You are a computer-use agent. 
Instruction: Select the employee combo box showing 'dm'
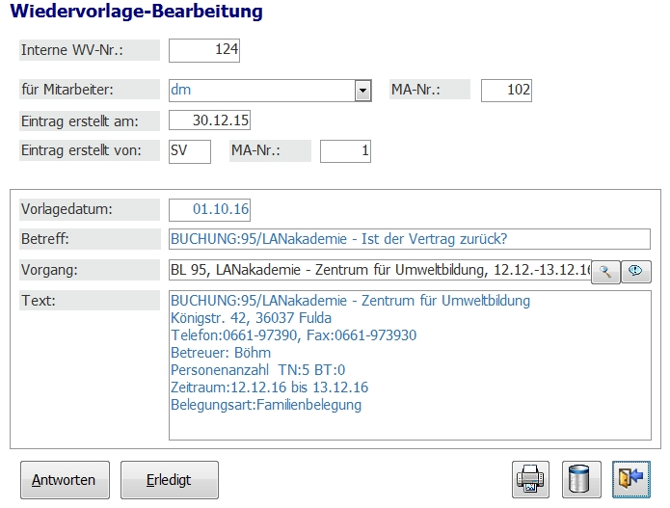[x=260, y=91]
